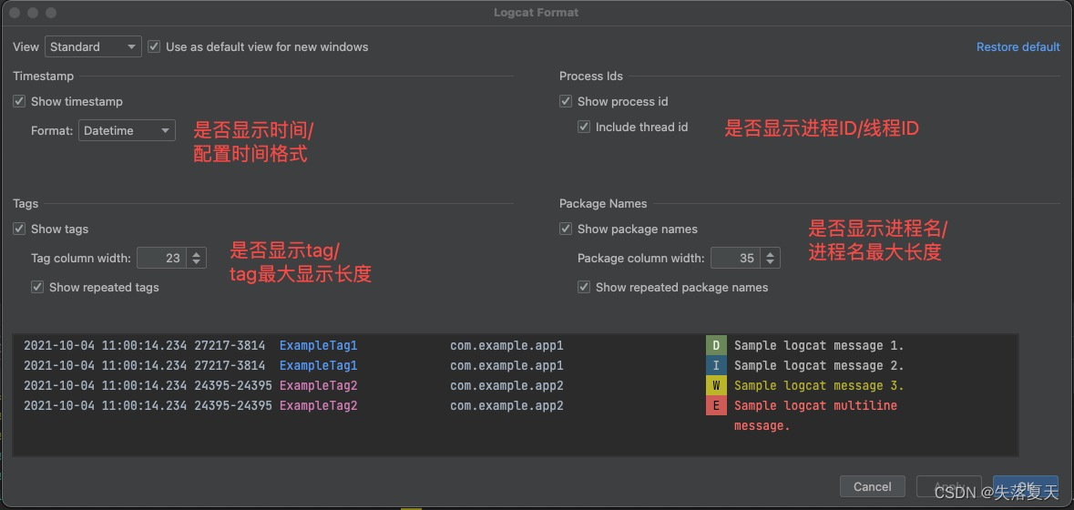Image resolution: width=1074 pixels, height=510 pixels.
Task: Uncheck Show repeated tags
Action: (37, 287)
